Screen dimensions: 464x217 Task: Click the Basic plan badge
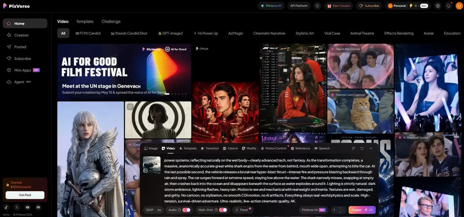pos(424,6)
